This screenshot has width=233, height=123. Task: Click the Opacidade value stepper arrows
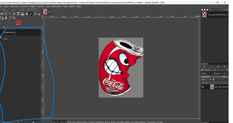(x=227, y=77)
